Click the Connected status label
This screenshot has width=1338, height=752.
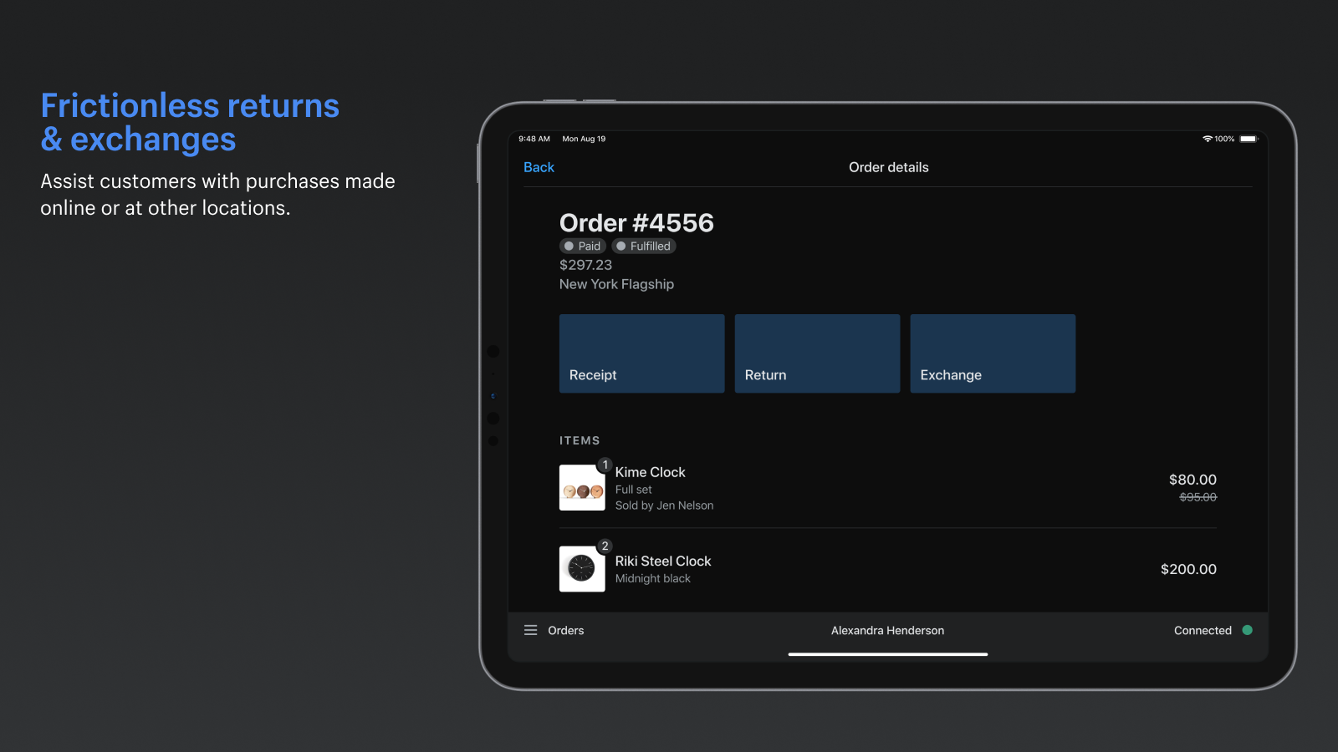[x=1203, y=630]
